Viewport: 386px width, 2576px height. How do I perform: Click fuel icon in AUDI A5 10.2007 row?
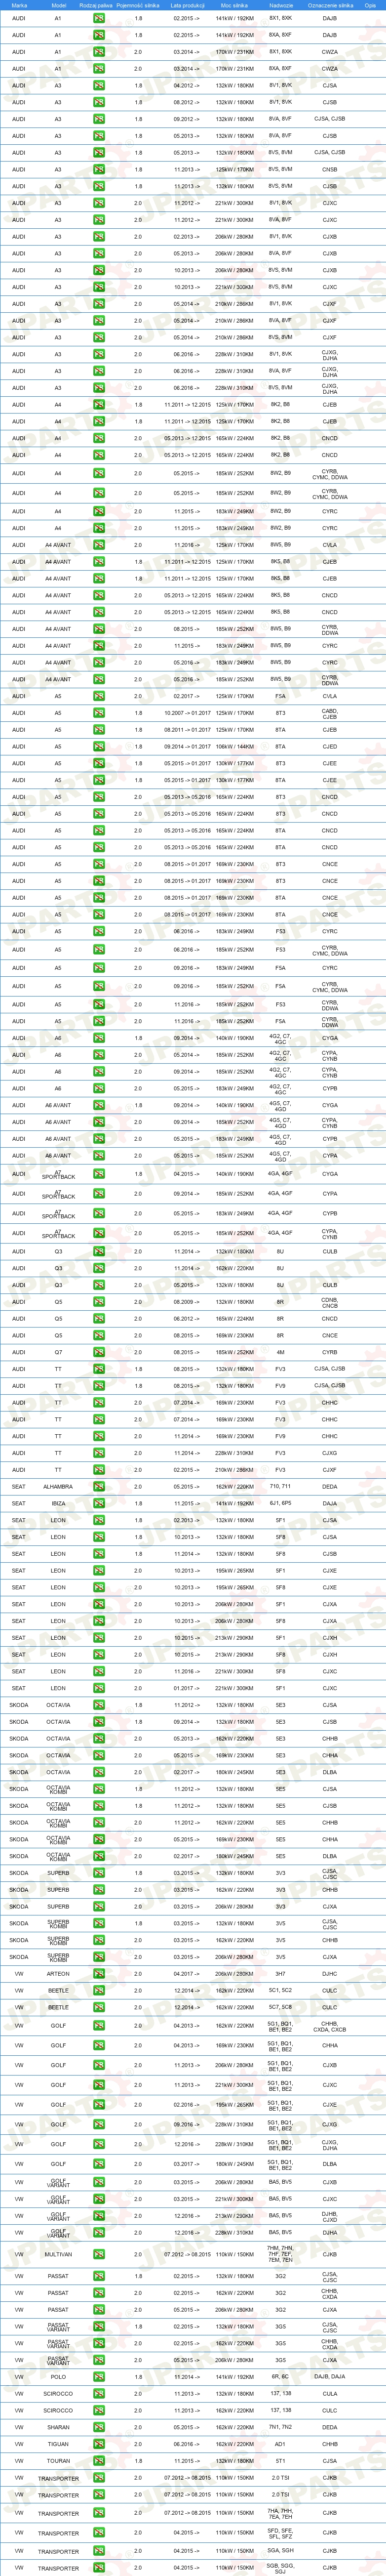tap(99, 713)
